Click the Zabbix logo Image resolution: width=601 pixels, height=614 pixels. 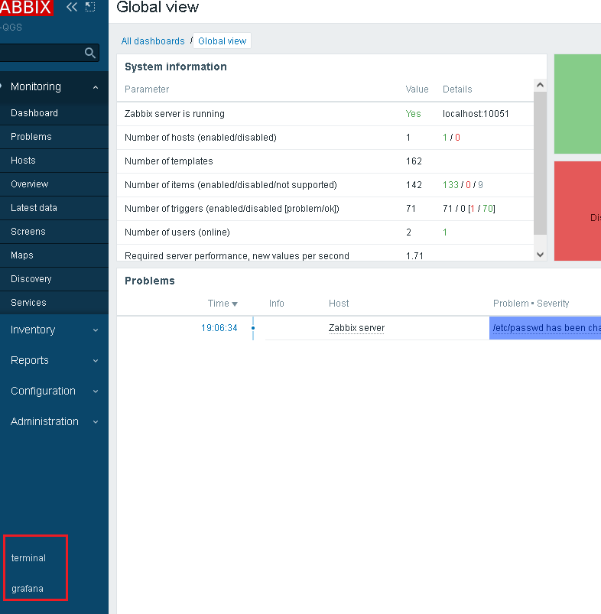tap(25, 8)
